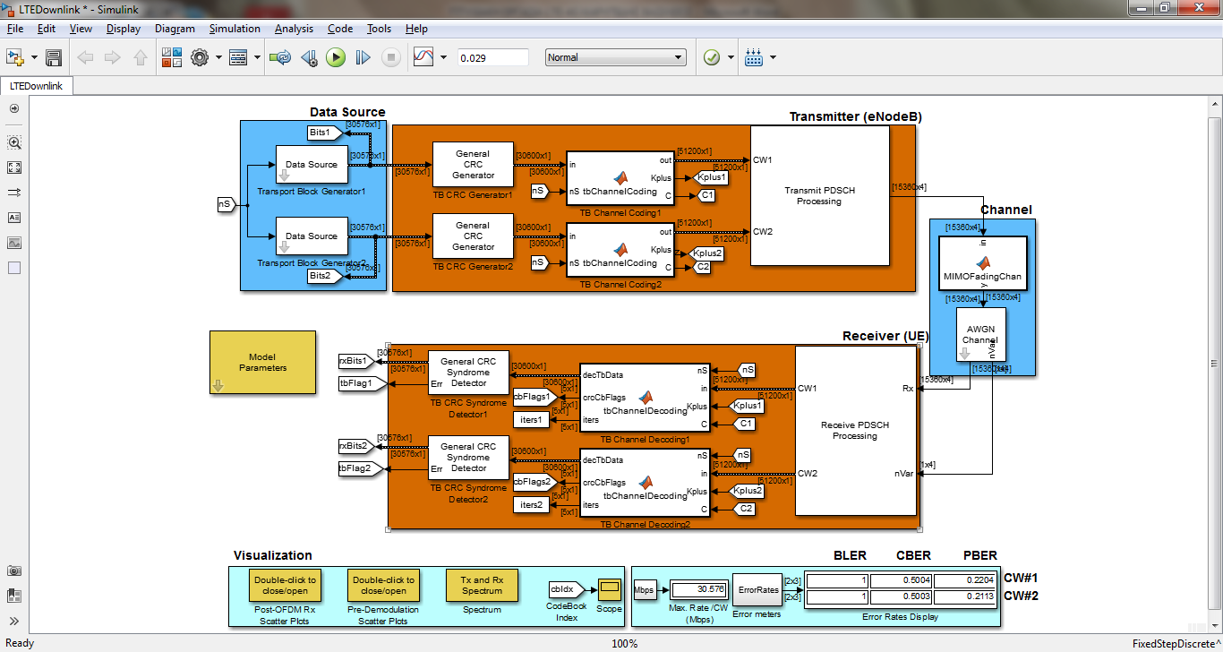The height and width of the screenshot is (652, 1223).
Task: Click the Screenshot camera palette icon
Action: pos(14,570)
